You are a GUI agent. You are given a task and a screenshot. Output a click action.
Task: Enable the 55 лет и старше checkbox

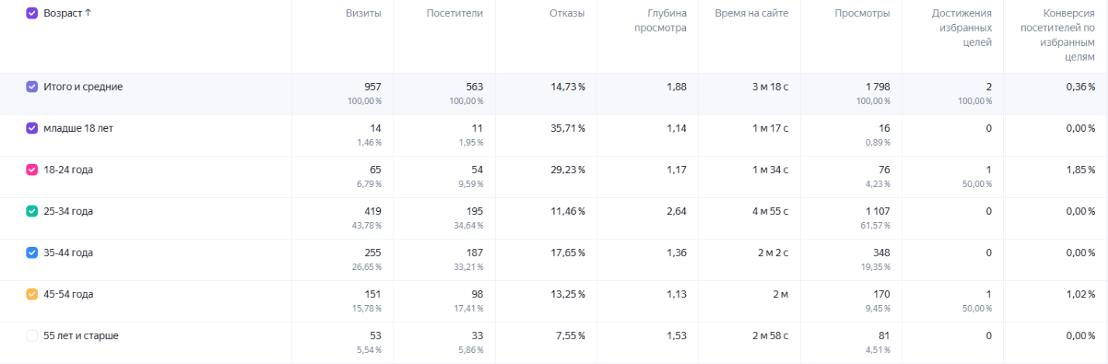(x=32, y=335)
